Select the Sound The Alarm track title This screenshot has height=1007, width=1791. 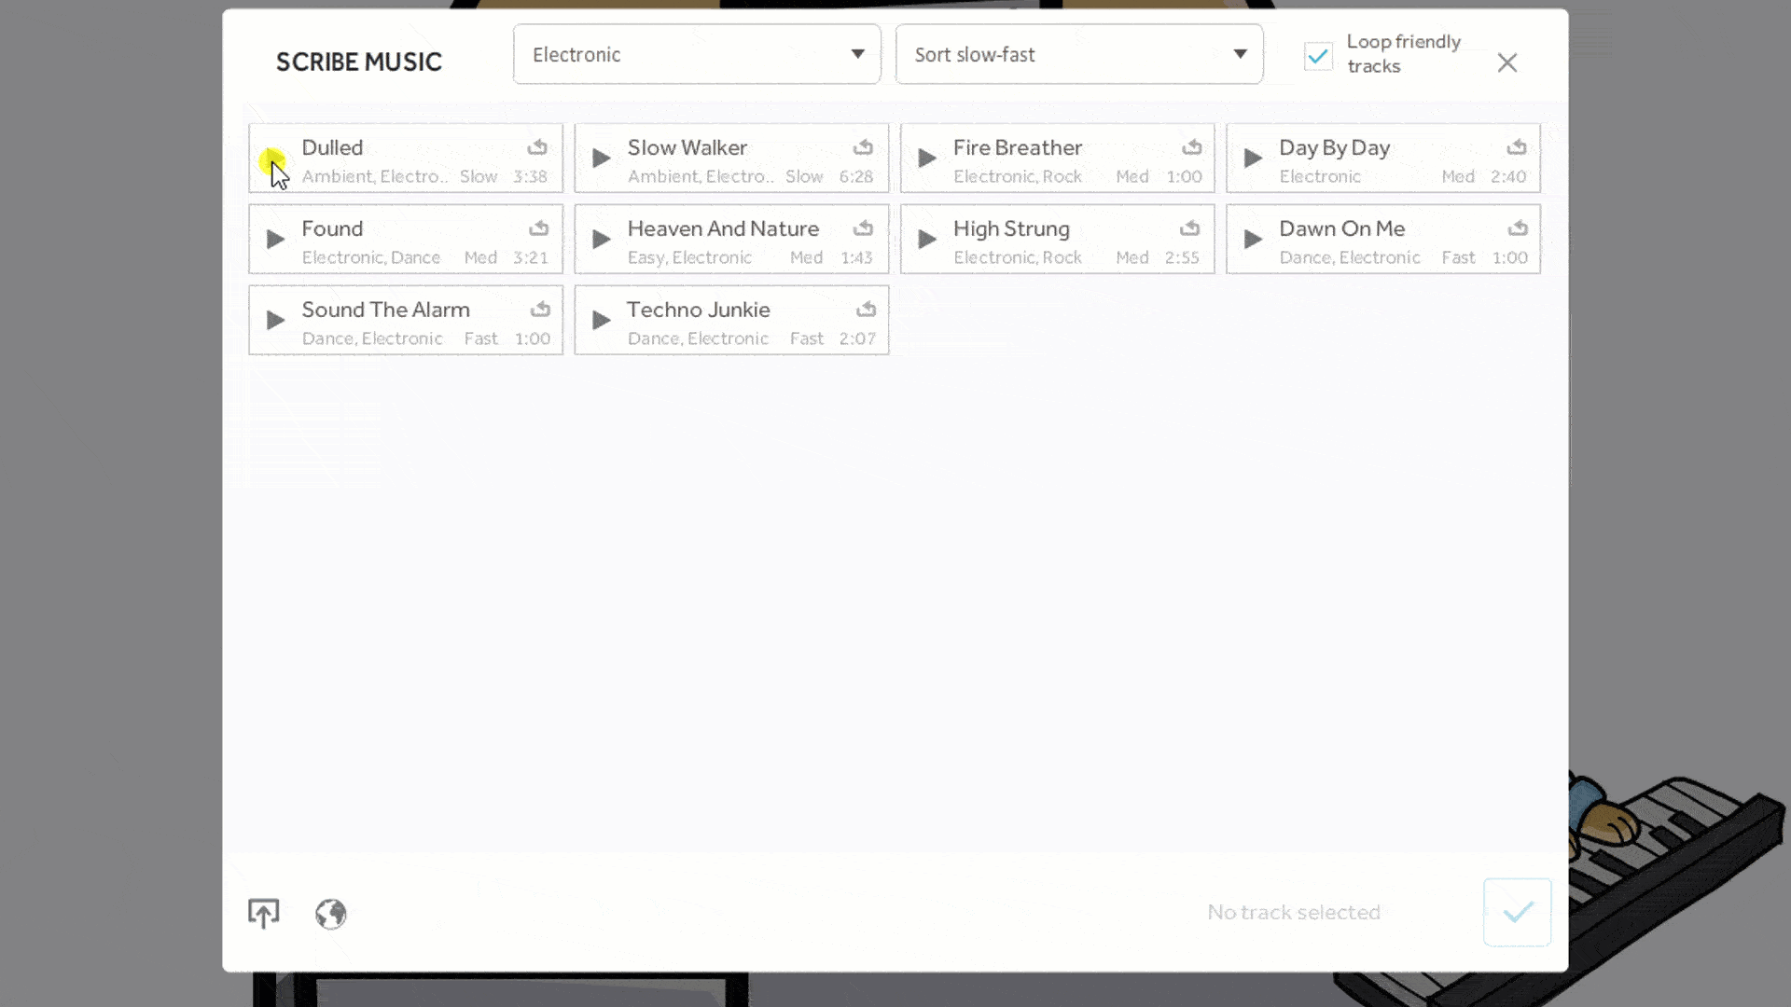[385, 310]
